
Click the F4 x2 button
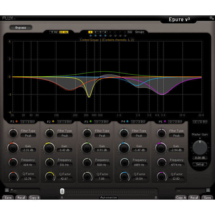click(x=133, y=122)
